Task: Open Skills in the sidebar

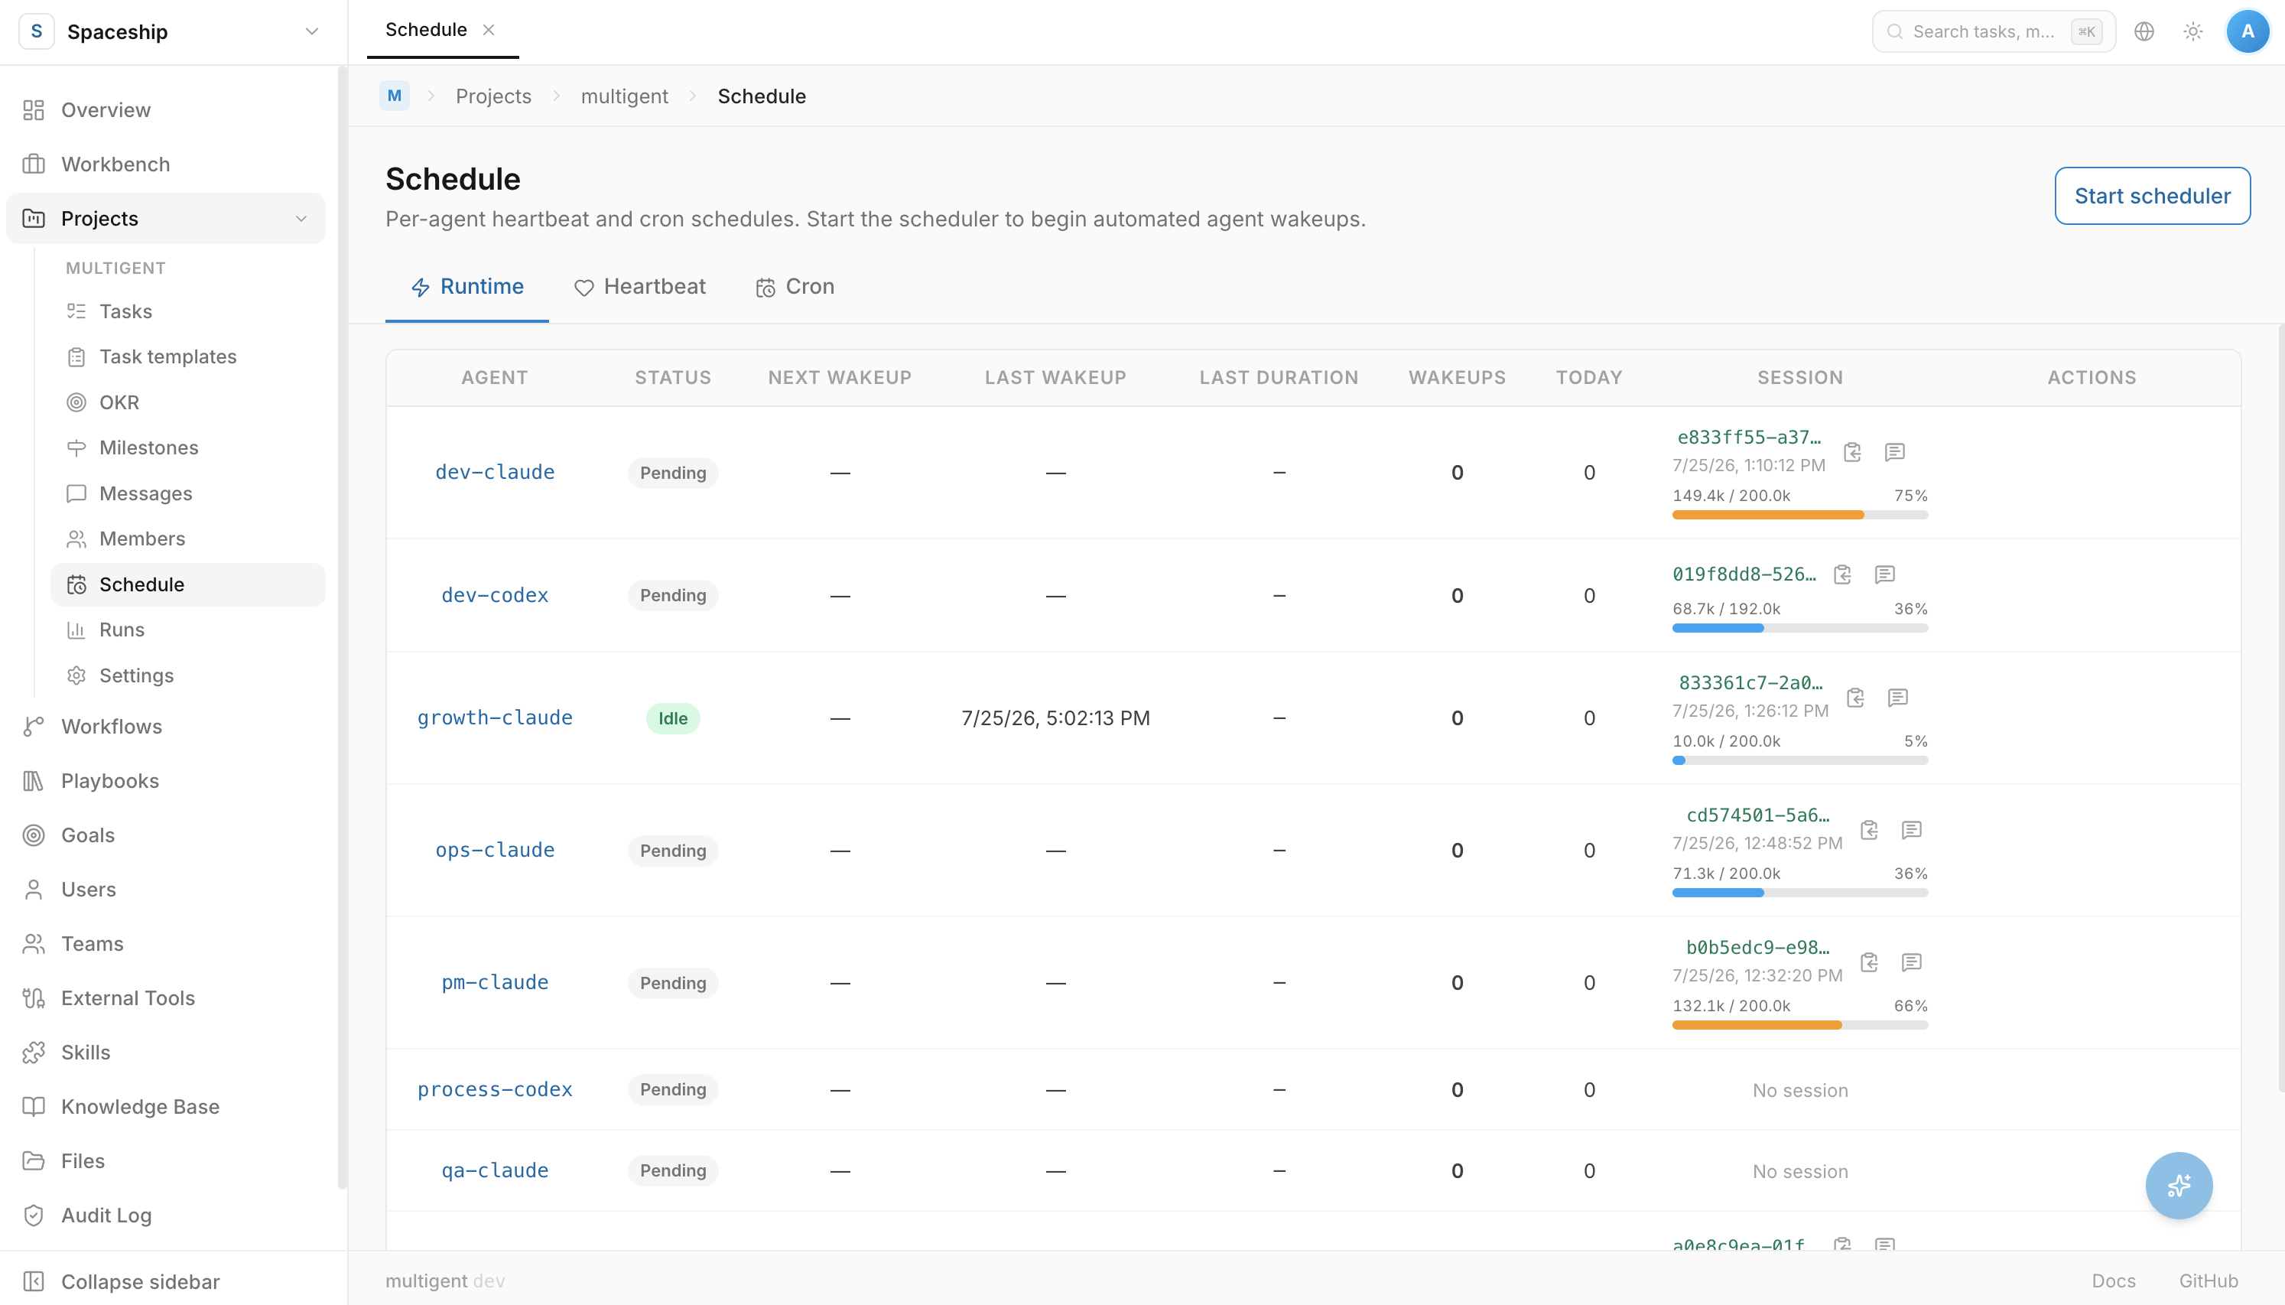Action: click(166, 1053)
